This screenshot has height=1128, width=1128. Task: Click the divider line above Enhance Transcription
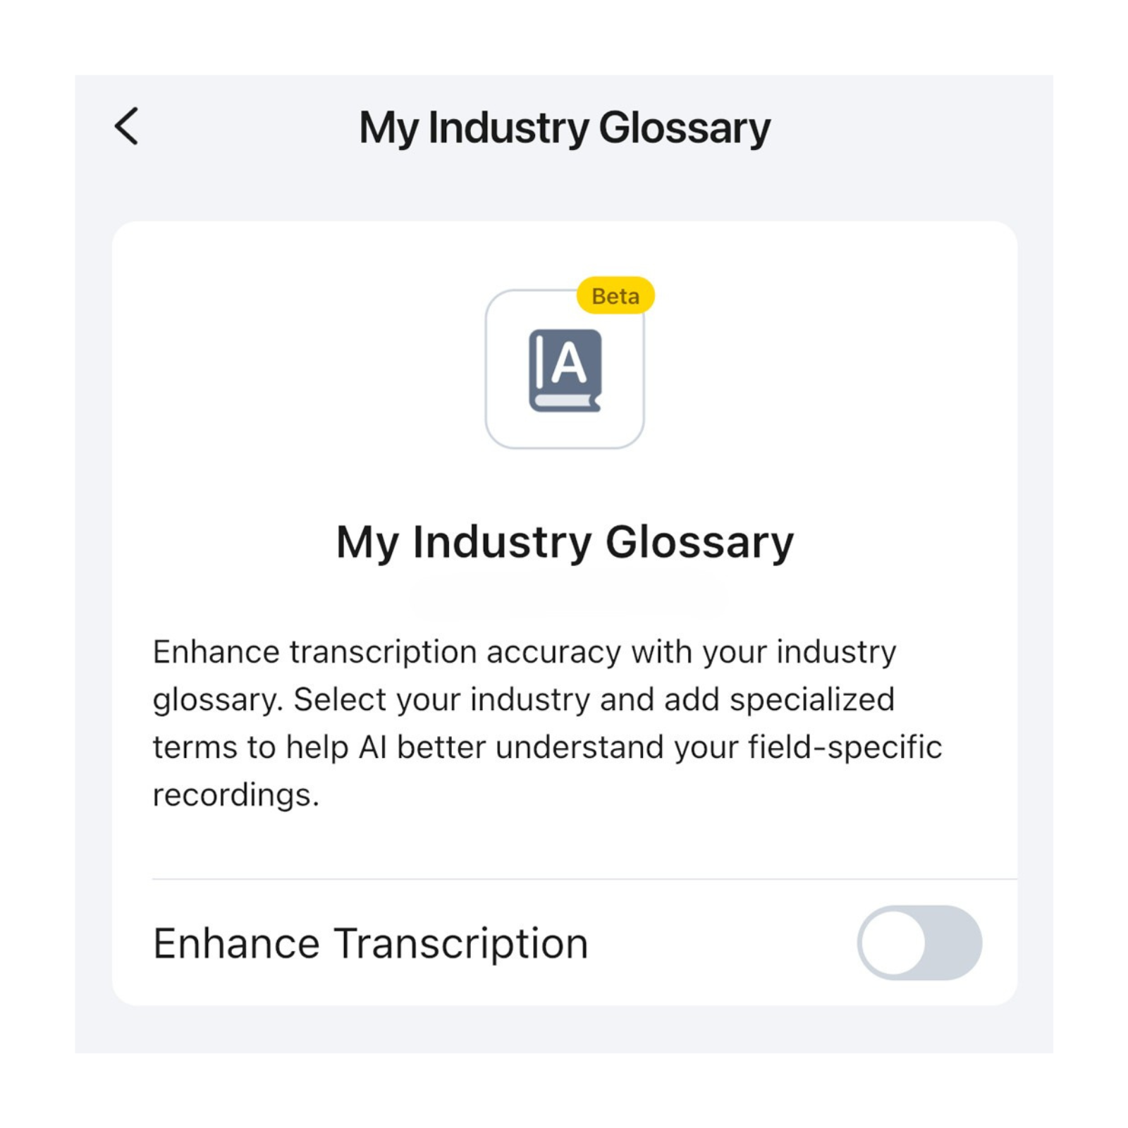584,878
